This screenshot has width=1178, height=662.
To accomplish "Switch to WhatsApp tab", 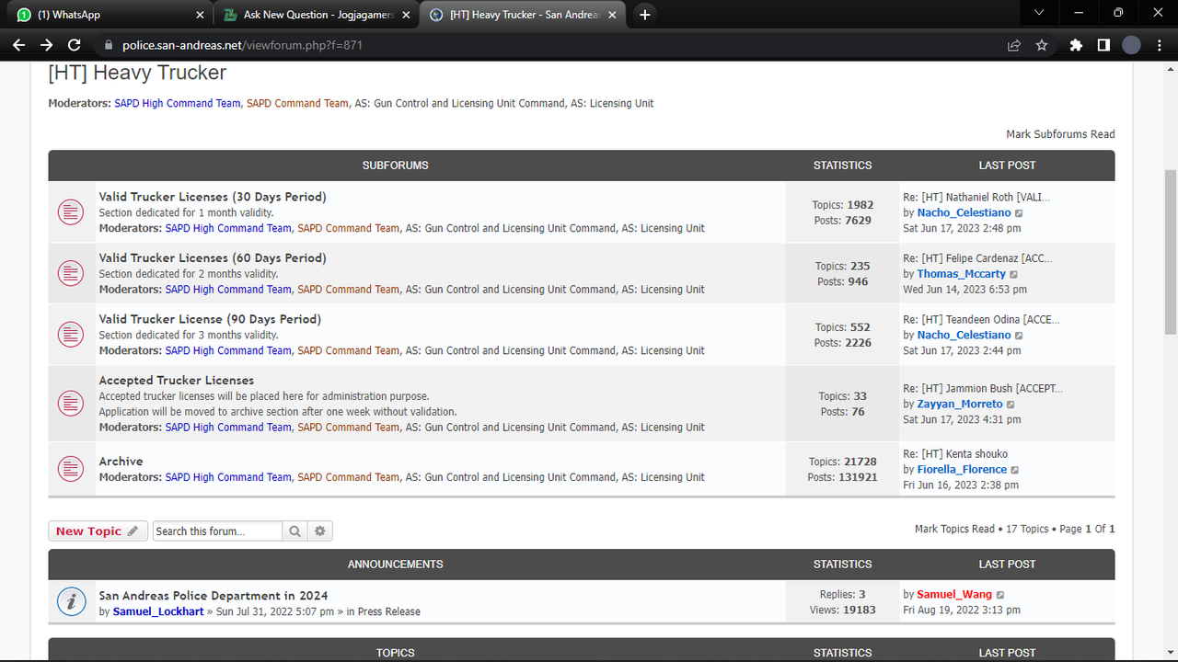I will pyautogui.click(x=108, y=15).
